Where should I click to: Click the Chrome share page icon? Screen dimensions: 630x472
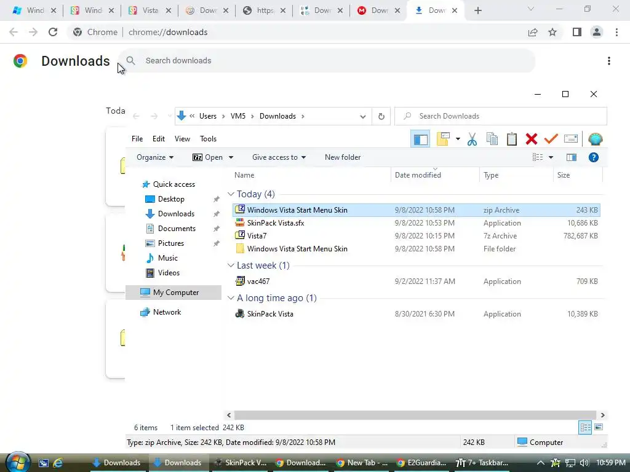(533, 32)
